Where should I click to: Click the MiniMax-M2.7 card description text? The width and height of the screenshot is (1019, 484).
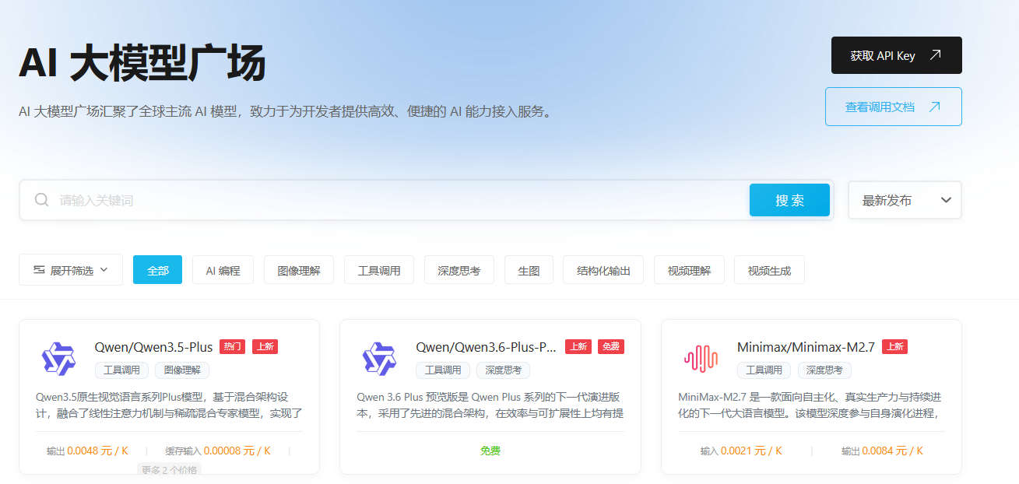(x=811, y=405)
